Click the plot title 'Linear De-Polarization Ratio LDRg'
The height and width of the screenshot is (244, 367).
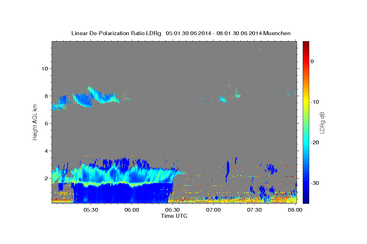pyautogui.click(x=116, y=33)
